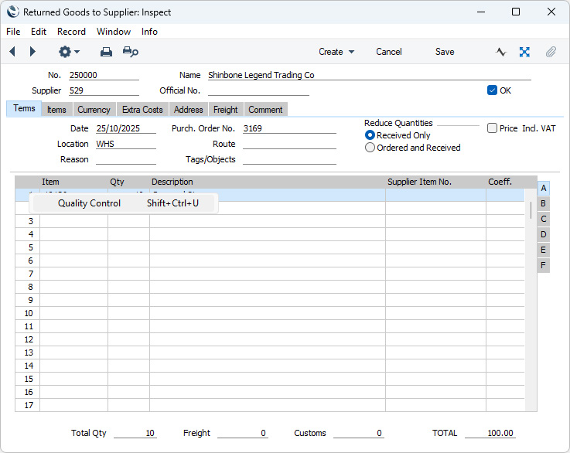The height and width of the screenshot is (453, 570).
Task: Click the print icon
Action: pos(106,52)
